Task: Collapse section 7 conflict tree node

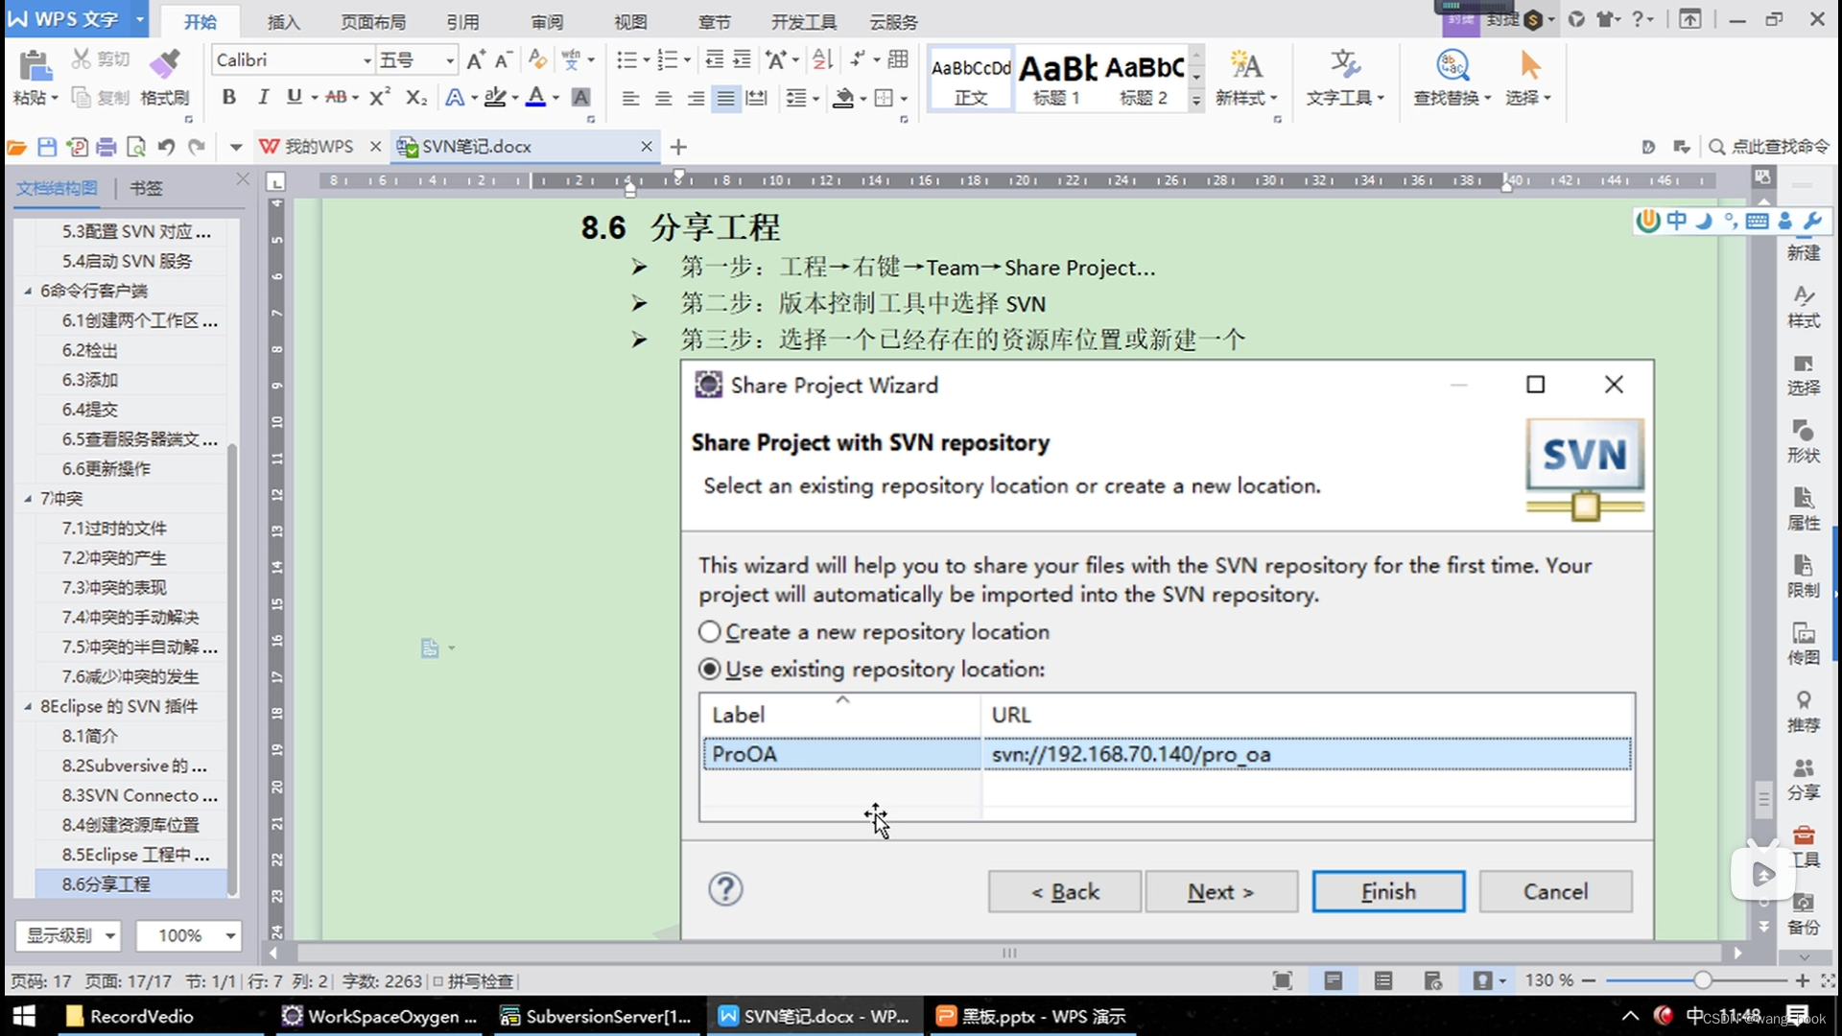Action: pyautogui.click(x=28, y=498)
